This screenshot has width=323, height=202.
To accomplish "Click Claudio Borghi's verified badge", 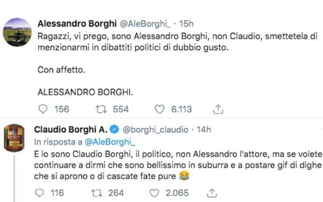I will [114, 129].
